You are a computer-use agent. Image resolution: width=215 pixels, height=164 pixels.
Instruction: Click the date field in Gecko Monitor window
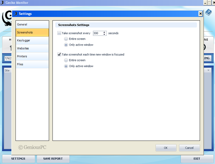pyautogui.click(x=8, y=58)
